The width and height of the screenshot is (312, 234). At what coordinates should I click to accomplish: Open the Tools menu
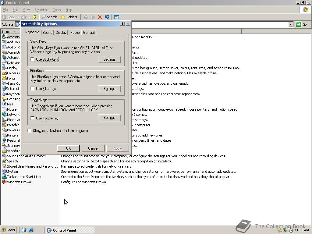click(x=57, y=10)
